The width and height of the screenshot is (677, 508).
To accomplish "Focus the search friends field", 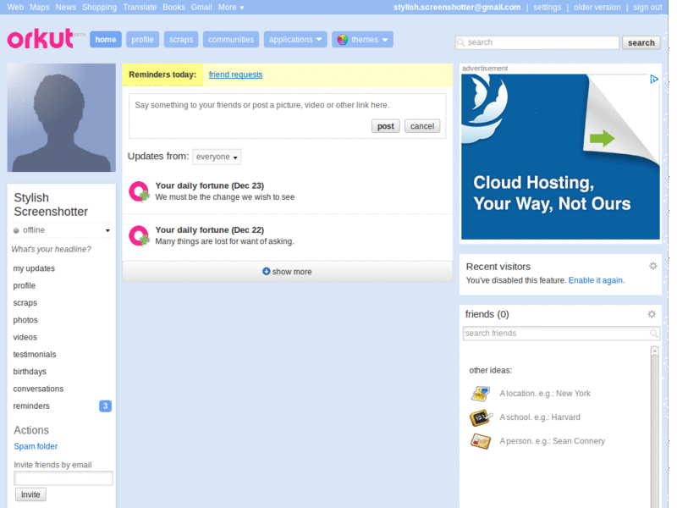I will click(x=561, y=333).
